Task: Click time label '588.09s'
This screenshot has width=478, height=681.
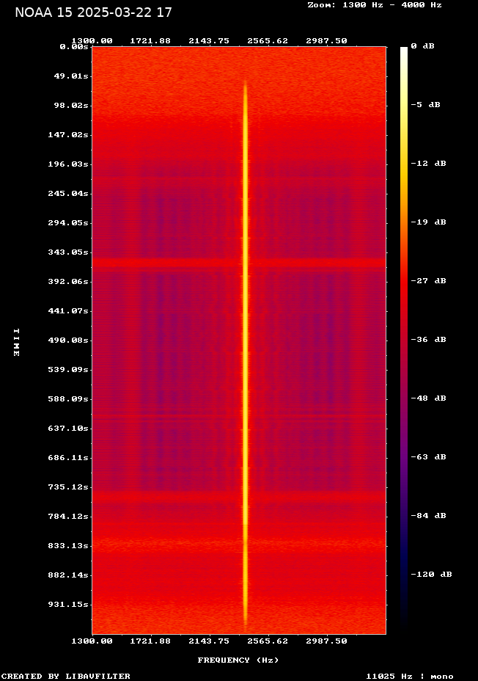Action: pyautogui.click(x=68, y=398)
